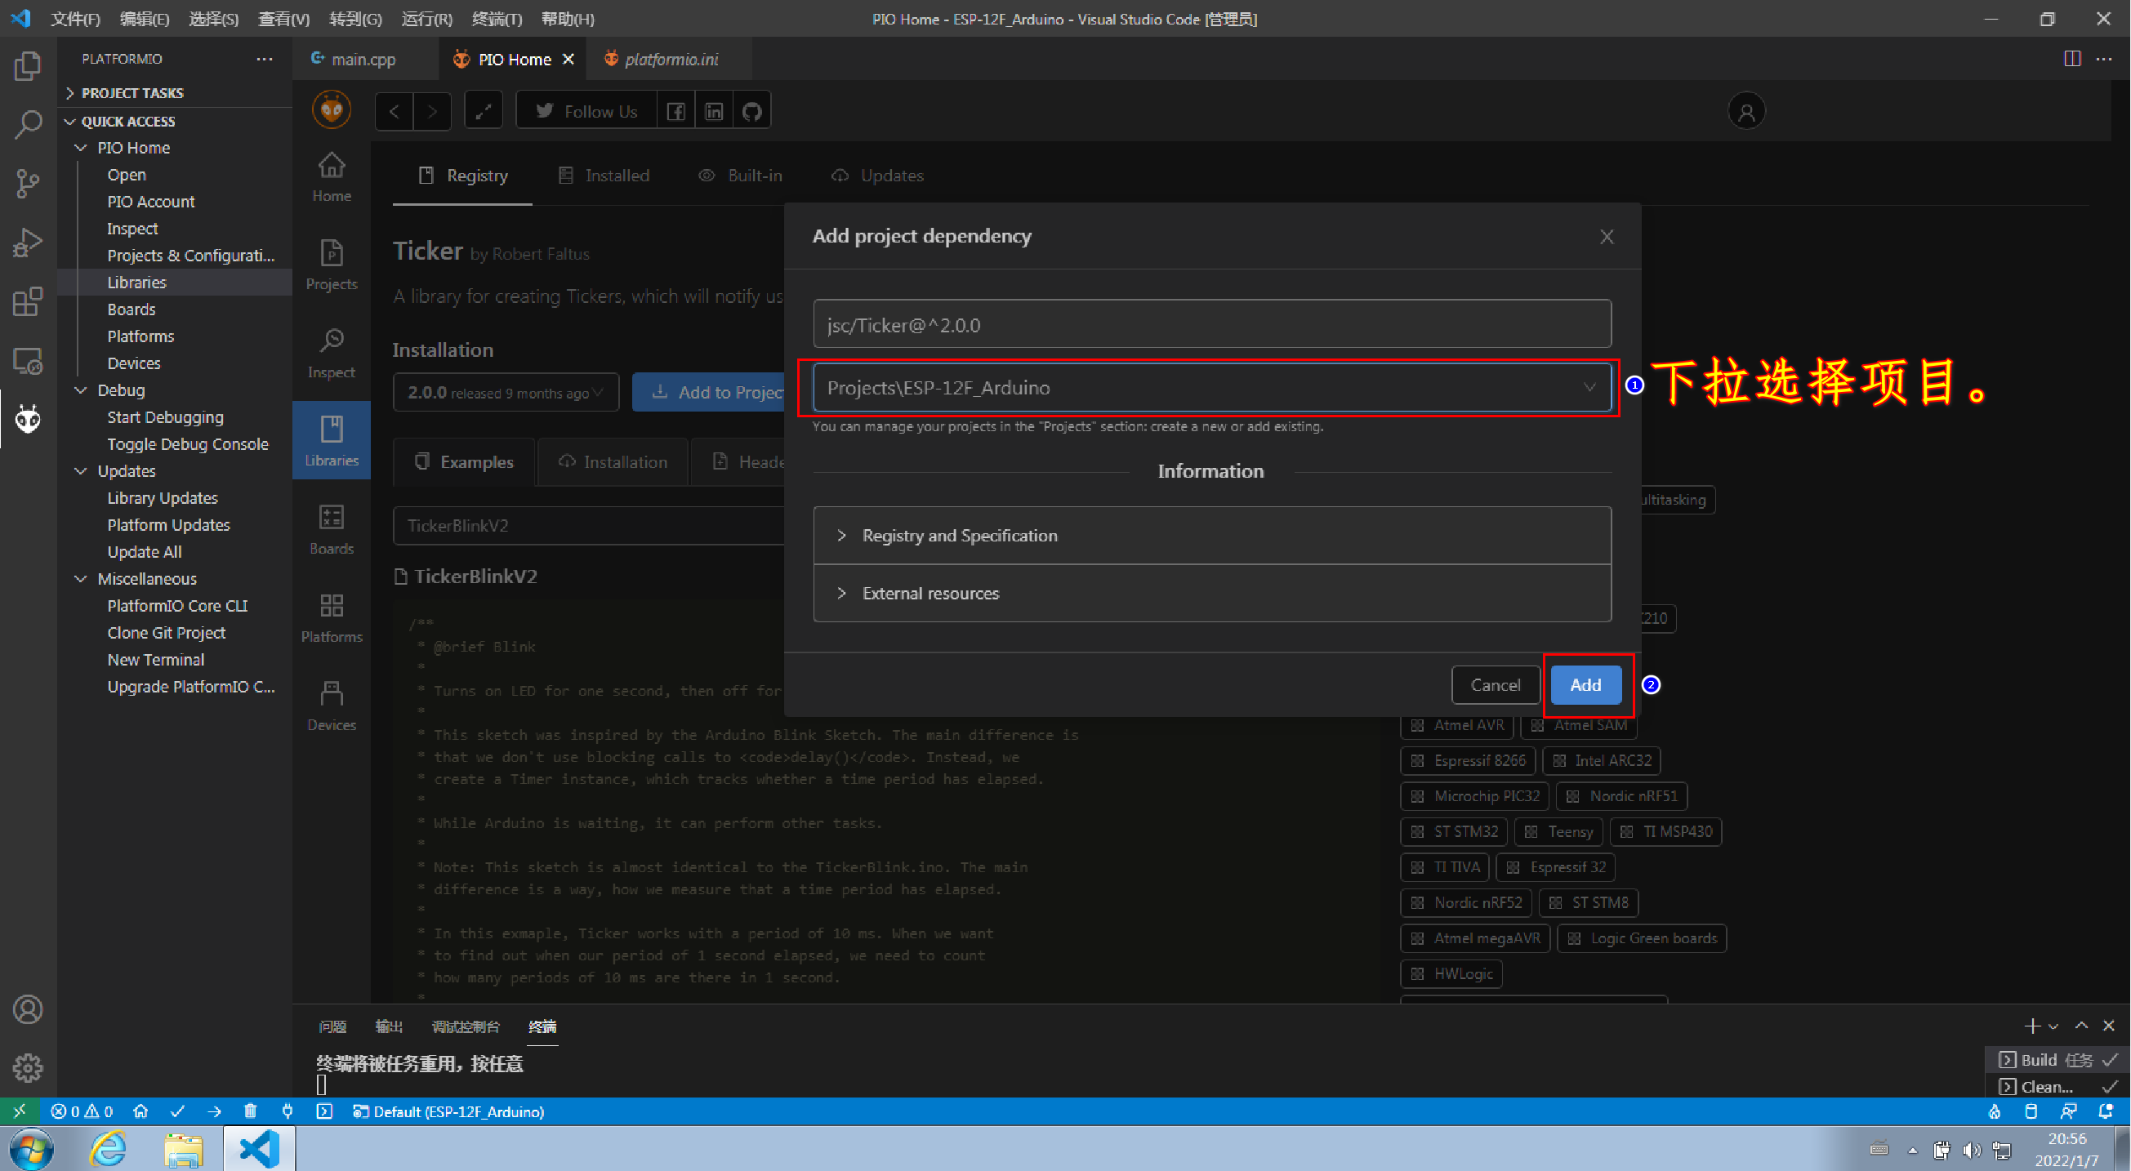
Task: Cancel the Add project dependency dialog
Action: click(1494, 685)
